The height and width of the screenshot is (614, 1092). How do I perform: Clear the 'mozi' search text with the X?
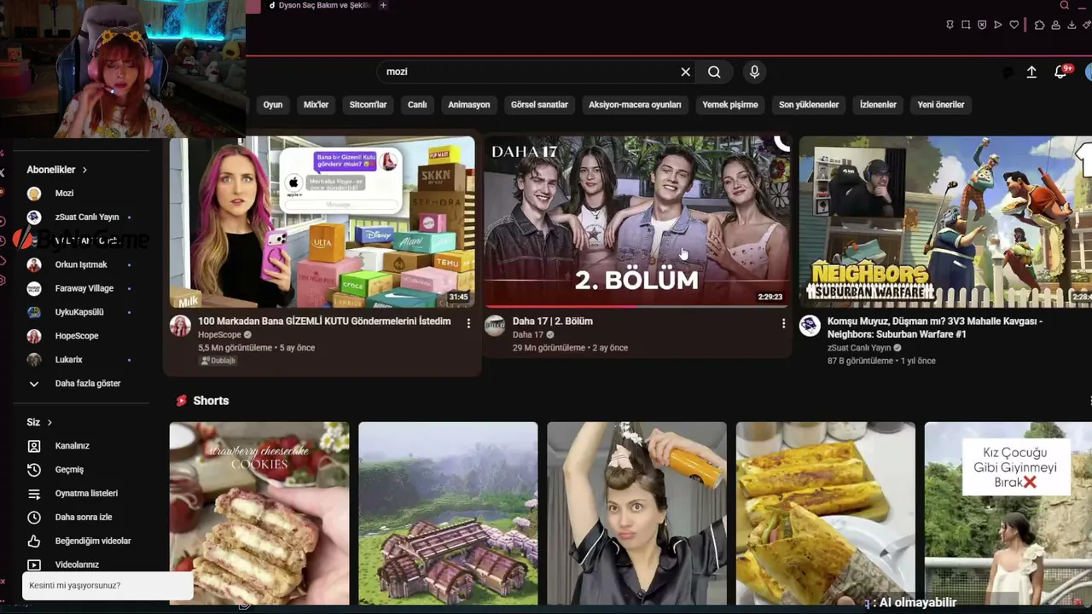click(x=685, y=72)
